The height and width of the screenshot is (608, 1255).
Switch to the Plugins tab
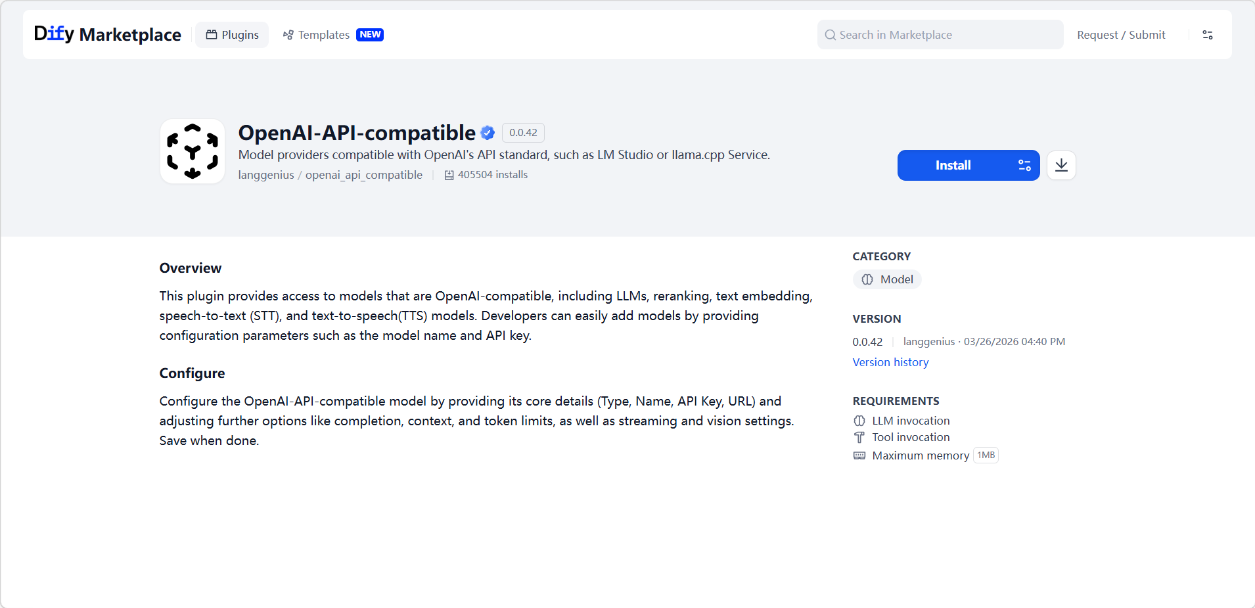[x=232, y=35]
